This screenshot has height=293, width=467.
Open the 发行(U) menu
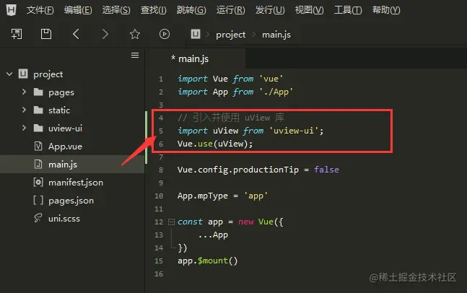click(270, 10)
